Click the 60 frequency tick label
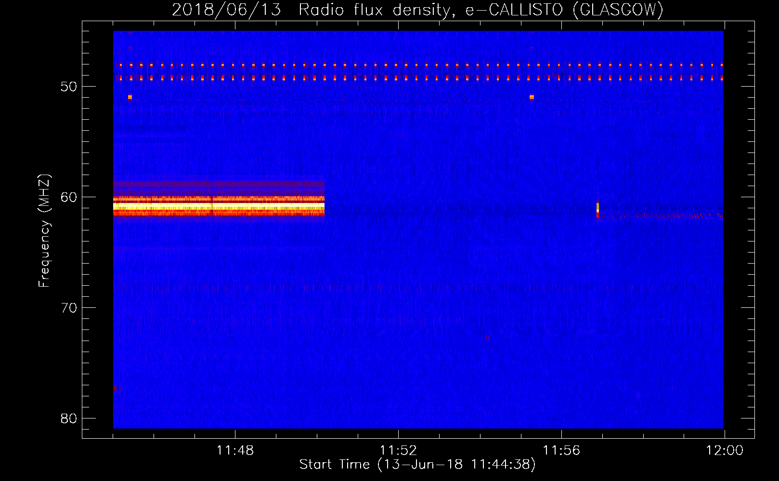This screenshot has height=481, width=779. coord(69,197)
